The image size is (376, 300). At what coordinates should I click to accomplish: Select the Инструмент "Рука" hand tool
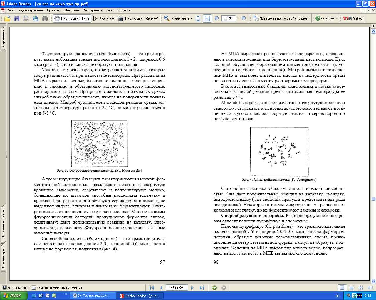pyautogui.click(x=72, y=18)
